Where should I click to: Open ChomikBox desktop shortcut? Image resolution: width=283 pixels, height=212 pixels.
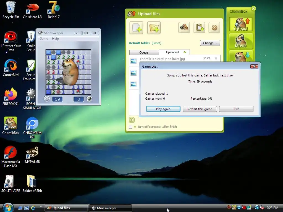[x=11, y=126]
